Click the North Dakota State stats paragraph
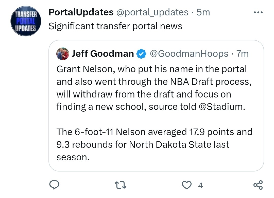Viewport: 274px width, 198px height. coord(154,144)
